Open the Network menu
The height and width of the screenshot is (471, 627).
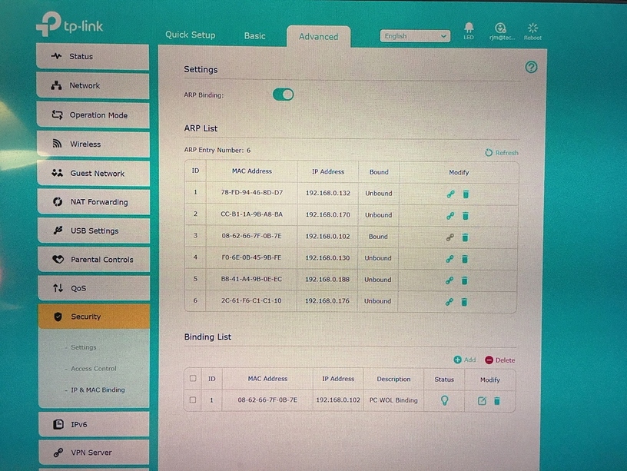93,85
